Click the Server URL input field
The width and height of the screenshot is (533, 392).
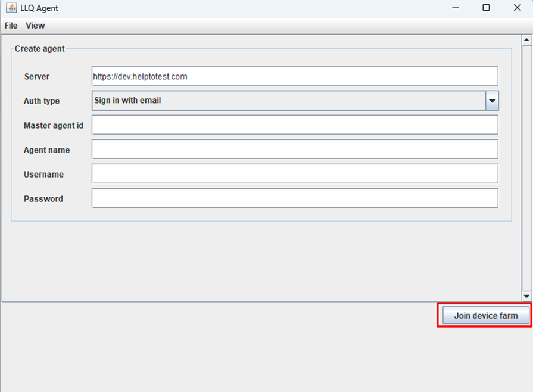pos(294,76)
